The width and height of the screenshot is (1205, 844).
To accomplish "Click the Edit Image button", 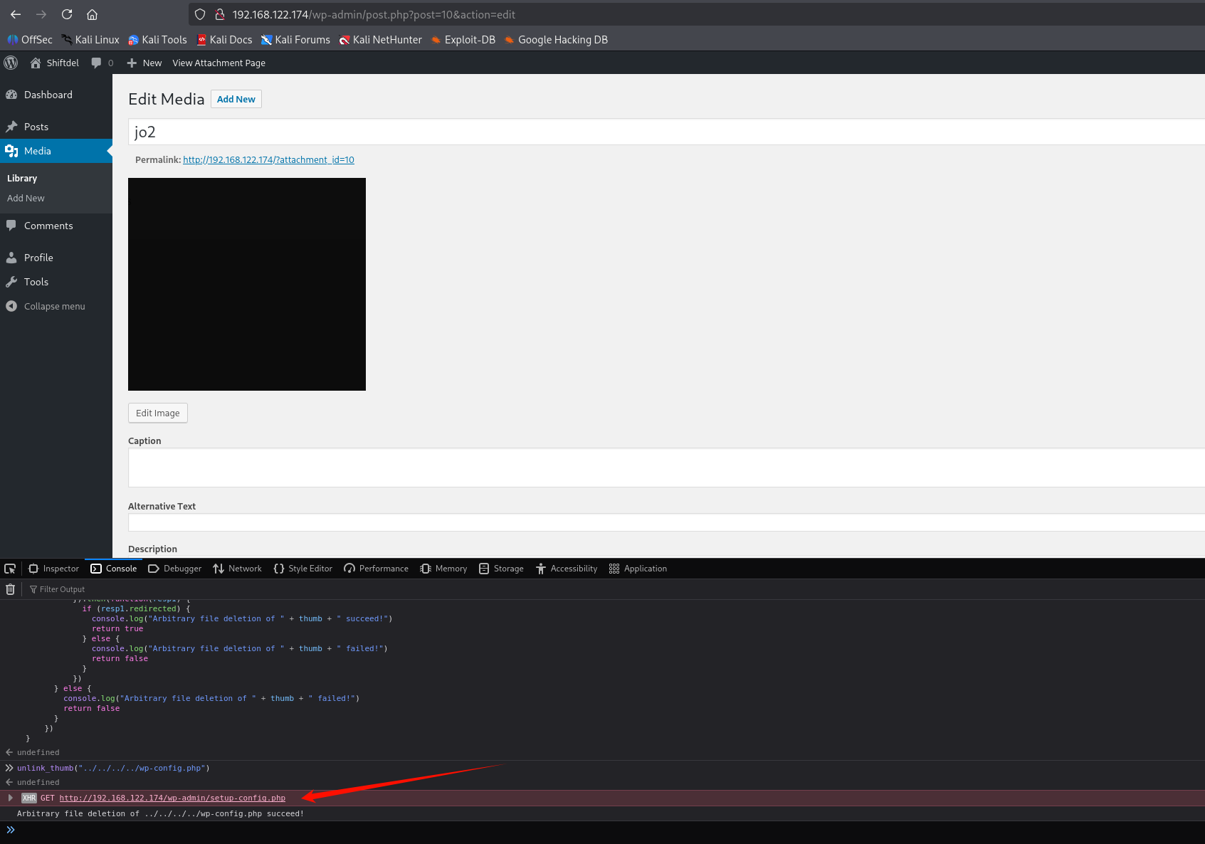I will [x=158, y=413].
